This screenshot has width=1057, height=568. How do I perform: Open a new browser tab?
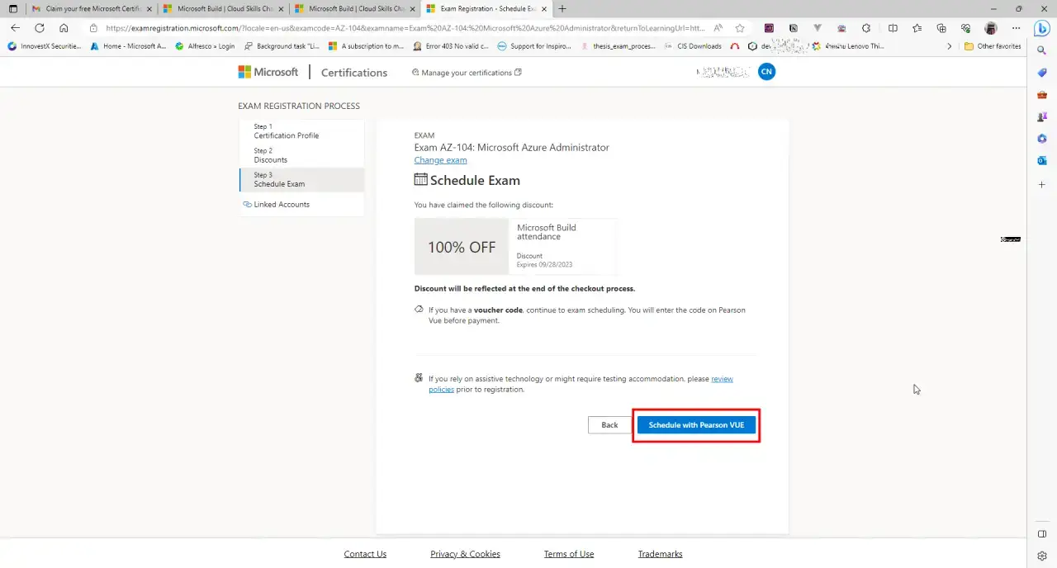coord(562,9)
